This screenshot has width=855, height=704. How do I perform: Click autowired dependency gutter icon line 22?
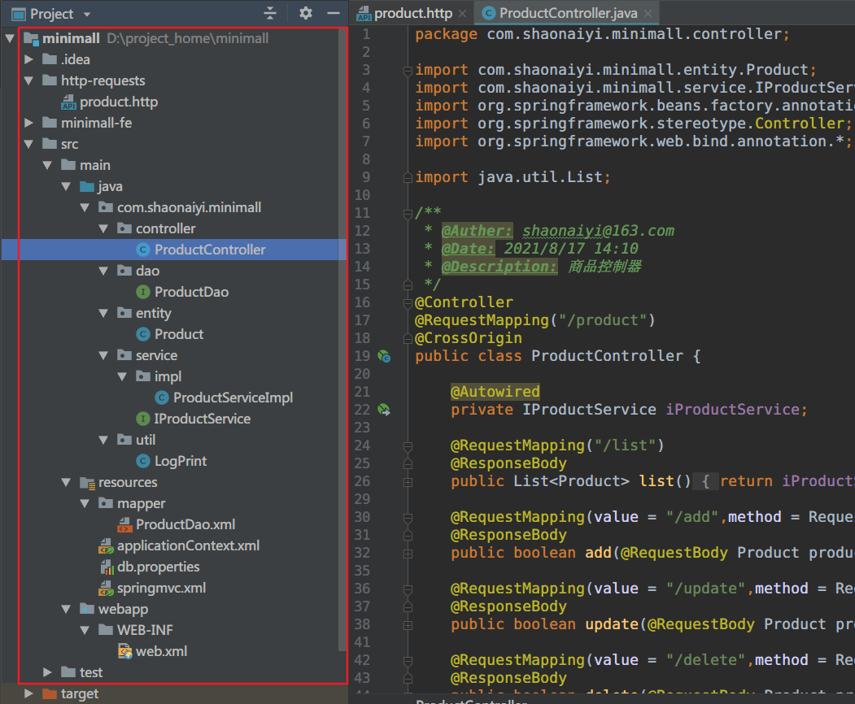pos(384,410)
